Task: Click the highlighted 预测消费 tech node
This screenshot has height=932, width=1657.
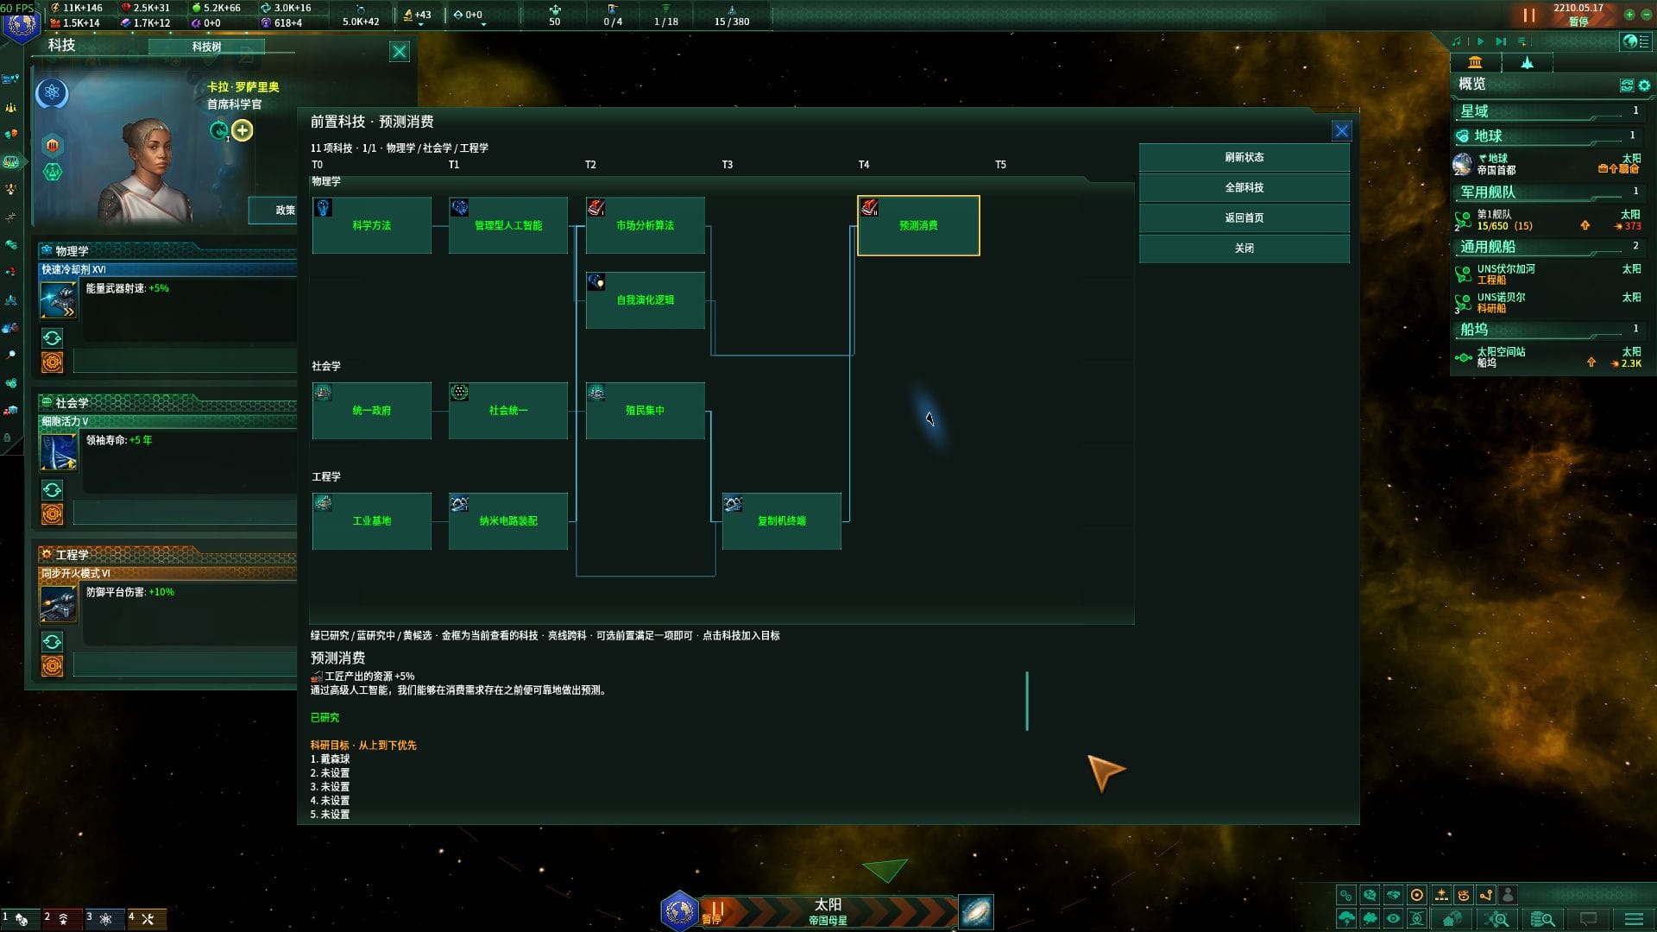Action: (x=918, y=225)
